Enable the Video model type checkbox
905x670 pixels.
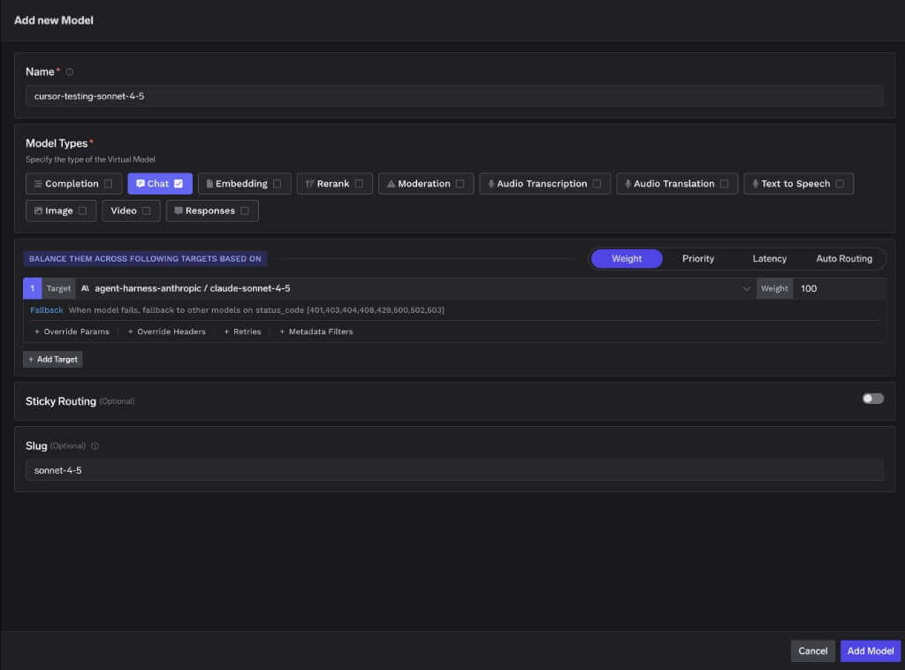click(147, 210)
